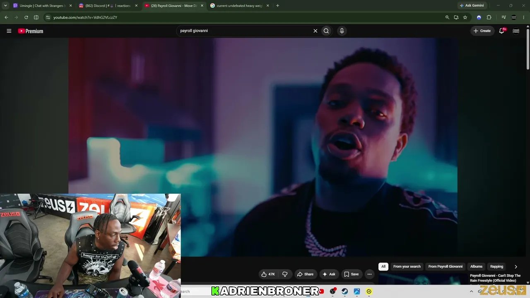The image size is (530, 298).
Task: Dislike this video
Action: click(x=285, y=274)
